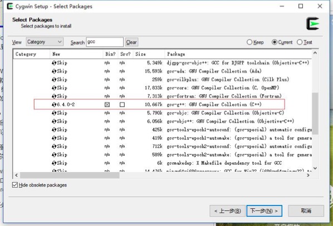Click gcc-objc: GNU Compiler Collection text

(x=226, y=113)
